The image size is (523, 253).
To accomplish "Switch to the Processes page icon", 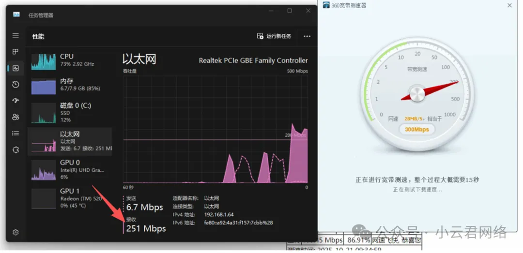I will click(x=15, y=52).
